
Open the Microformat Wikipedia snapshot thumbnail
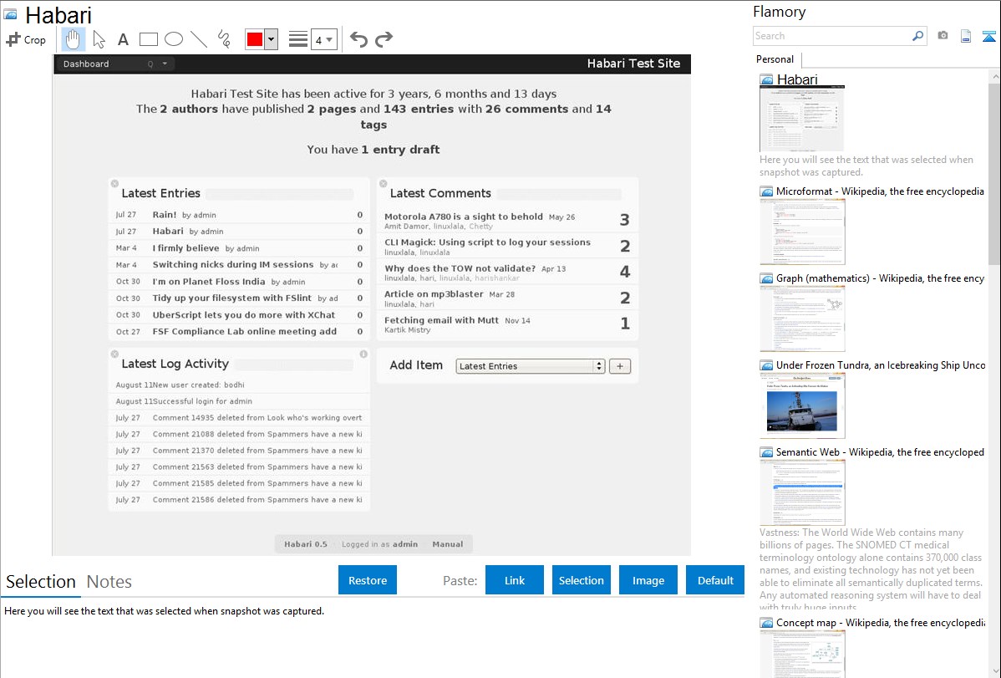point(802,232)
